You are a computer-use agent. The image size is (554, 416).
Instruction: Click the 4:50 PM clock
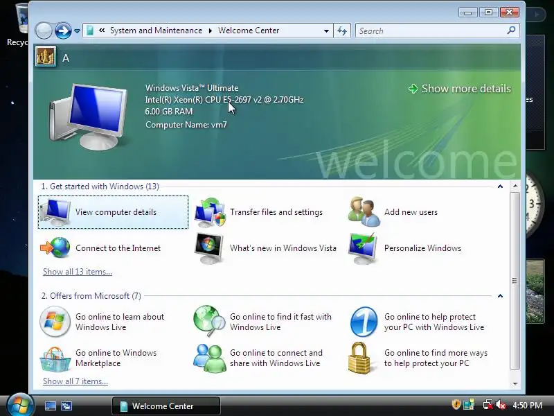[528, 405]
